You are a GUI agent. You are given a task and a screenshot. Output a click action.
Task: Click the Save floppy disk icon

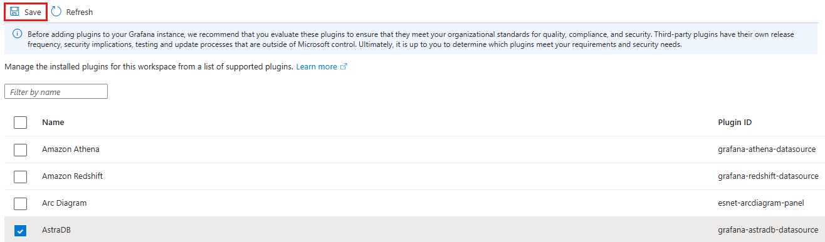tap(14, 12)
